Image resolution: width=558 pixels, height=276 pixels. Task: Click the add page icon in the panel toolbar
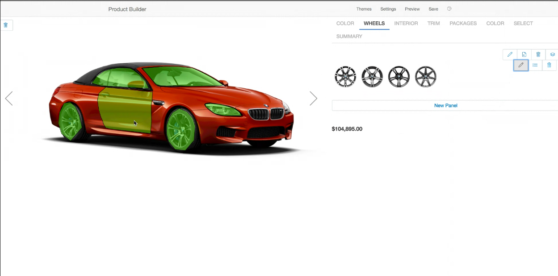click(x=524, y=54)
